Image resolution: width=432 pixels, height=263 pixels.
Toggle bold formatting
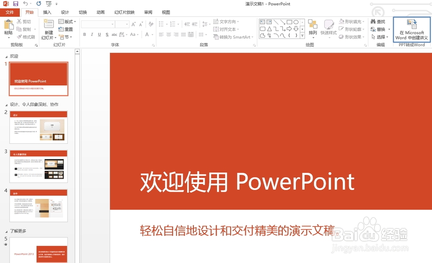85,35
